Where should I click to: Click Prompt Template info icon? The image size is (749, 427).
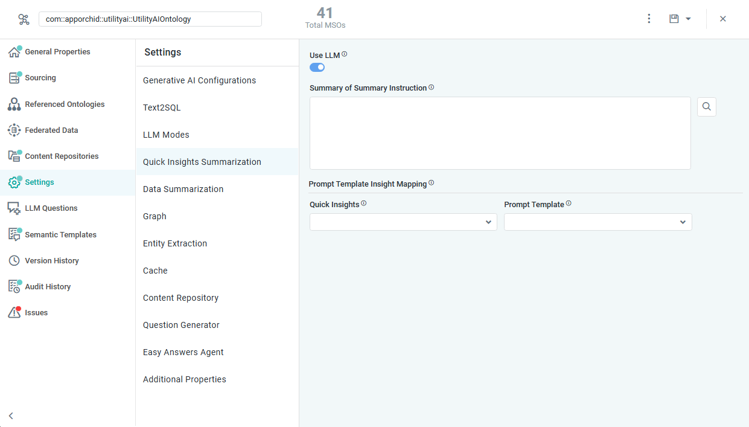point(569,204)
